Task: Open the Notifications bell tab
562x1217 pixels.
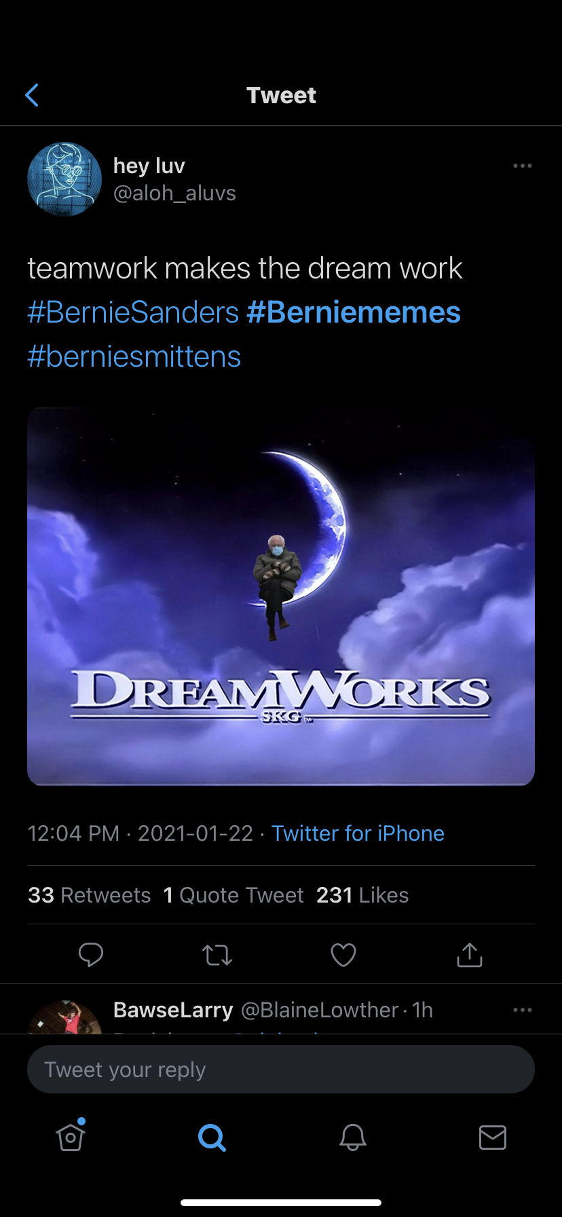Action: point(353,1137)
